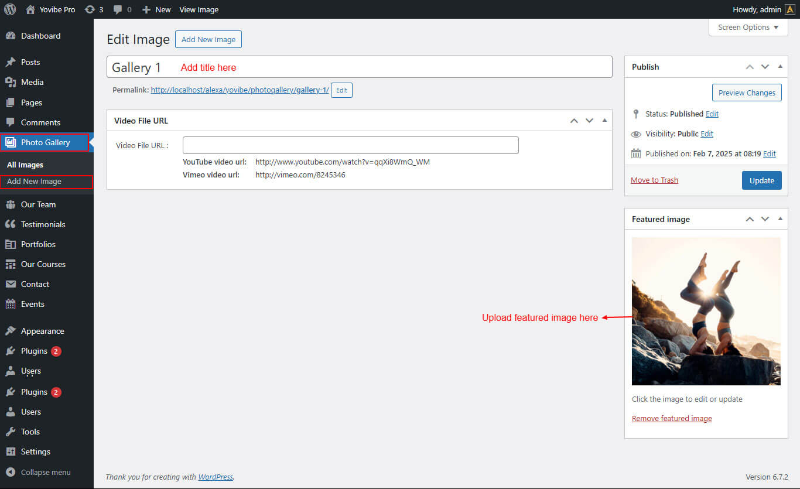This screenshot has height=489, width=800.
Task: Click the Settings sliders icon
Action: click(11, 452)
